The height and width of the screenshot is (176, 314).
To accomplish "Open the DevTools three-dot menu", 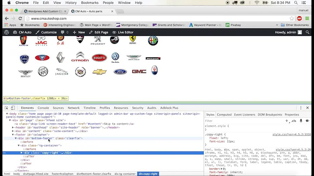I will click(x=301, y=108).
